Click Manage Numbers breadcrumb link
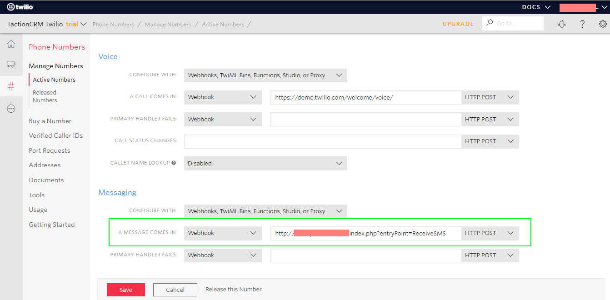610x300 pixels. 168,25
